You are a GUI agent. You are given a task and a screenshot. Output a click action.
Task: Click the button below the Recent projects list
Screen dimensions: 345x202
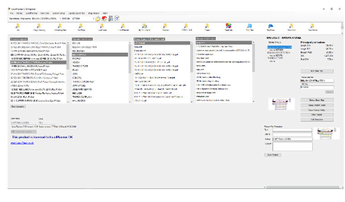tap(18, 106)
